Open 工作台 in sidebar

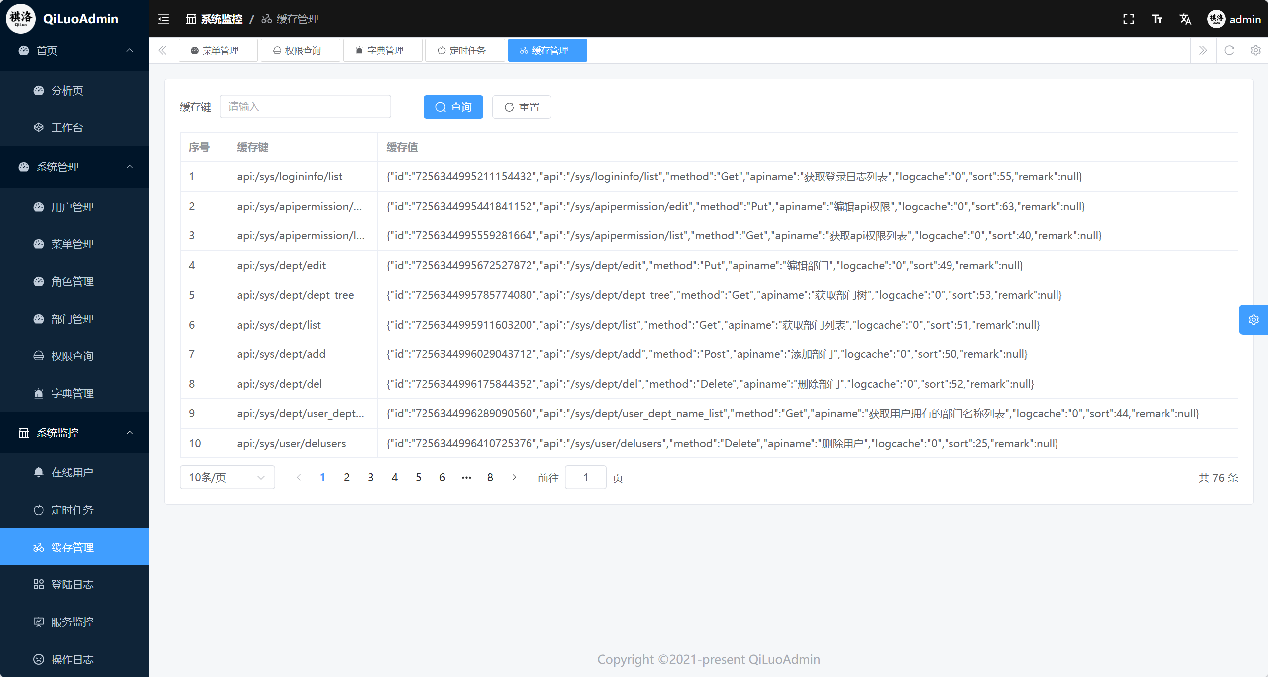tap(75, 127)
